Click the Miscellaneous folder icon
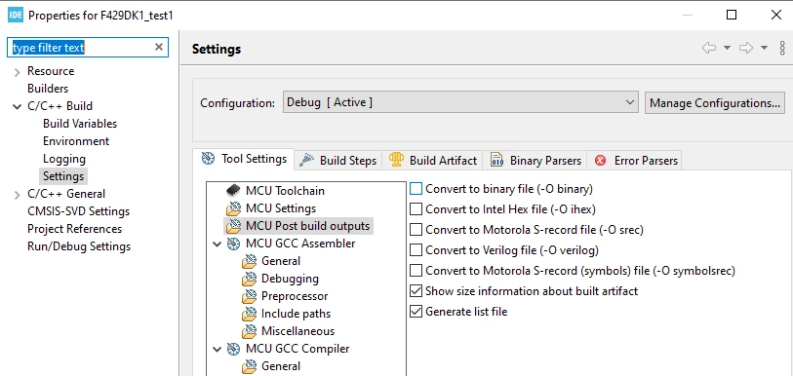The width and height of the screenshot is (793, 376). [250, 331]
